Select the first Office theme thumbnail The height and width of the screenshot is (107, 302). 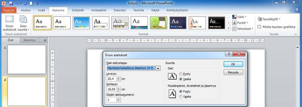(x=43, y=23)
